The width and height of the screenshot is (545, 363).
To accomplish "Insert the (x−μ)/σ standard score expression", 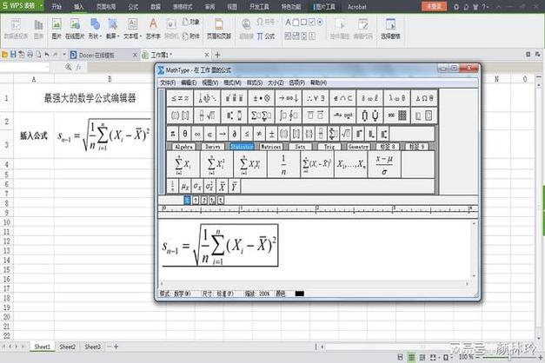I will pos(384,164).
